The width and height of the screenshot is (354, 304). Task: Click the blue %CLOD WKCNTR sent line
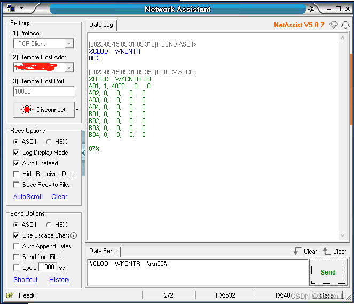(114, 51)
